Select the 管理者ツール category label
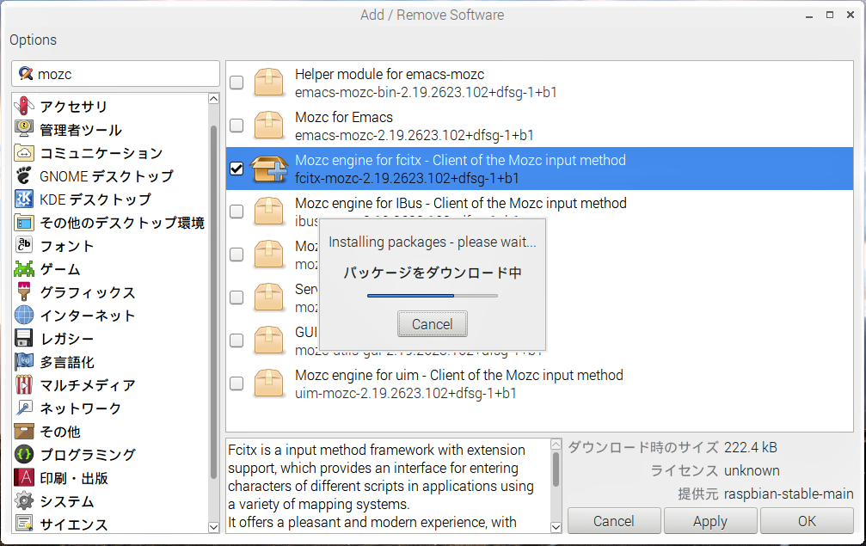Viewport: 866px width, 546px height. (x=81, y=130)
